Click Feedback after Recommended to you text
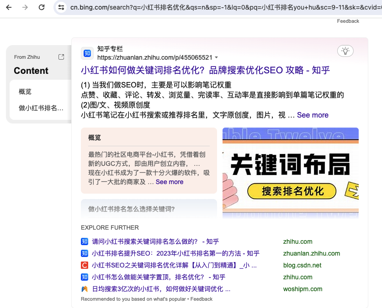This screenshot has width=382, height=308. pyautogui.click(x=201, y=299)
